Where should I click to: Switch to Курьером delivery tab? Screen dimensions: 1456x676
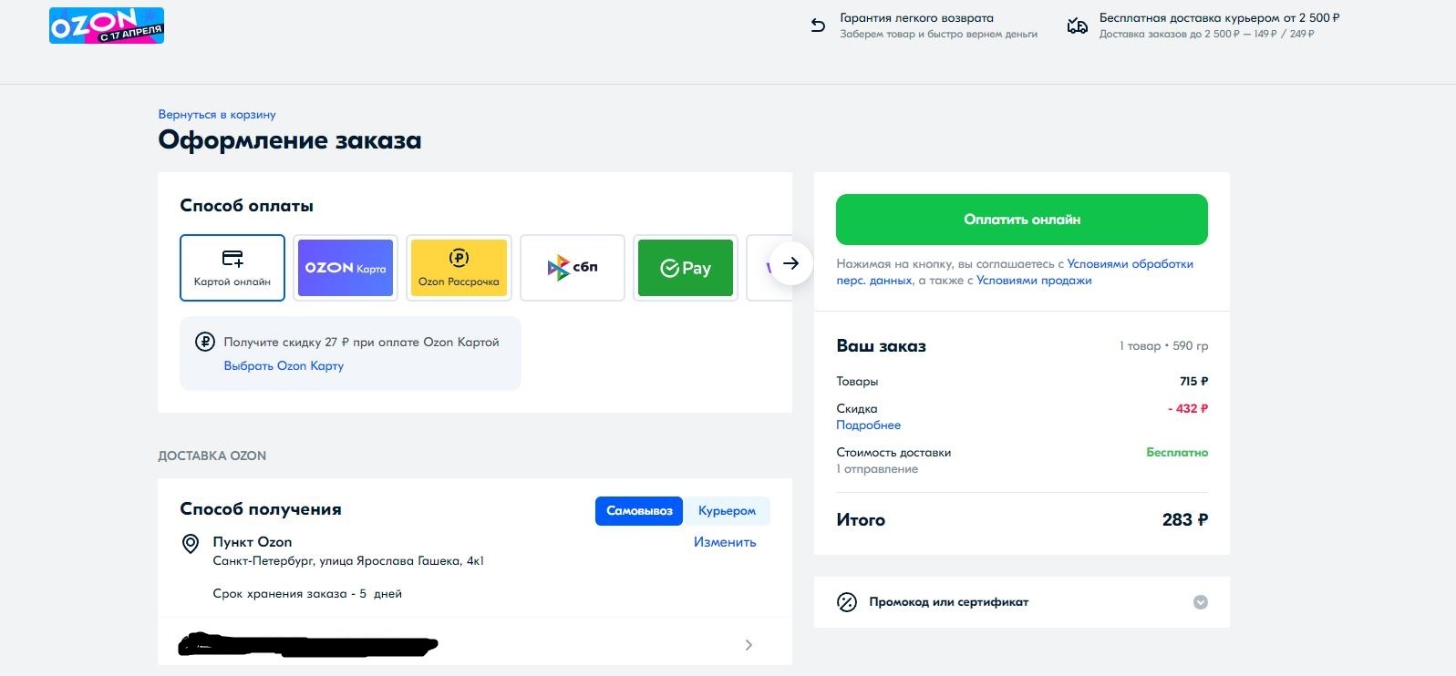(727, 511)
